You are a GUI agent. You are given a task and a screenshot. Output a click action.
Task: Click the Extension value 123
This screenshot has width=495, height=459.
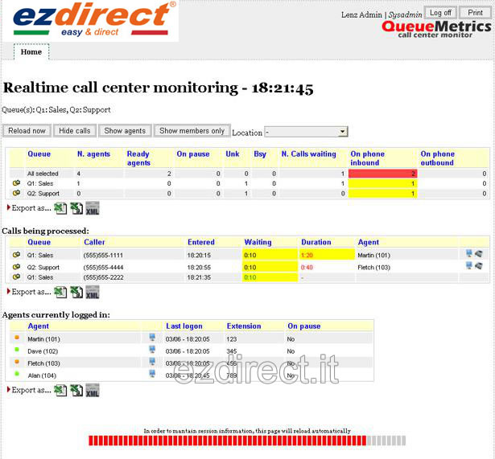[x=231, y=339]
